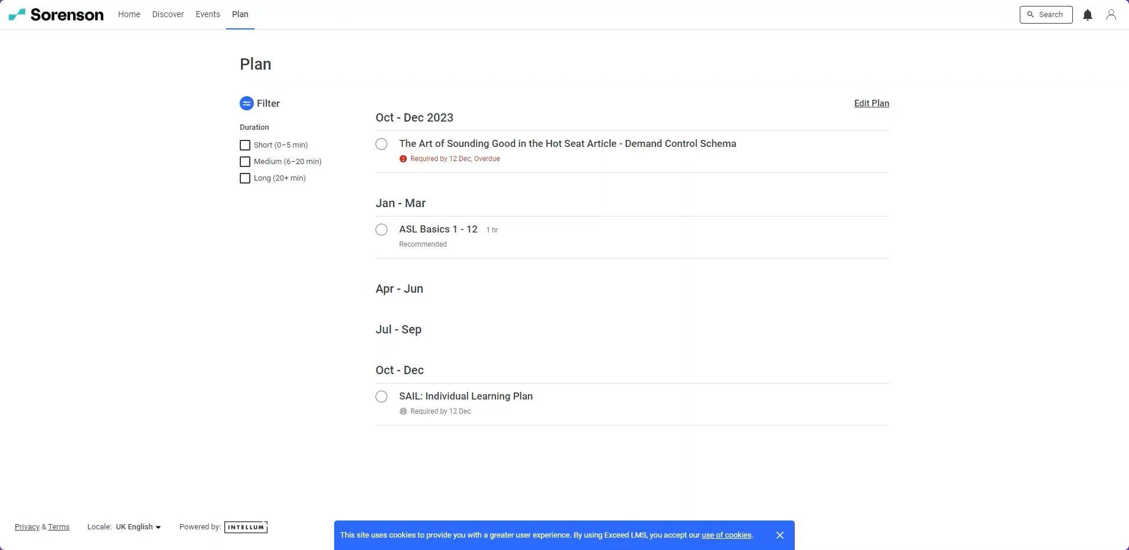This screenshot has height=550, width=1129.
Task: Click the Intellum logo
Action: [246, 527]
